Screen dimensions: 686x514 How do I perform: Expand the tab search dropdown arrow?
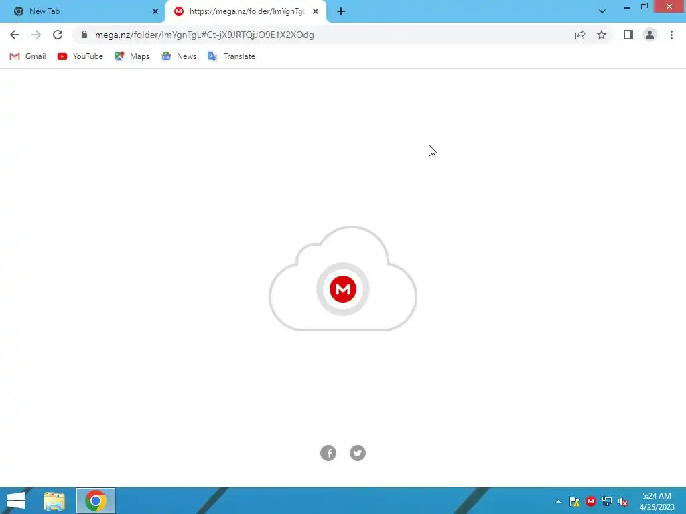coord(602,11)
